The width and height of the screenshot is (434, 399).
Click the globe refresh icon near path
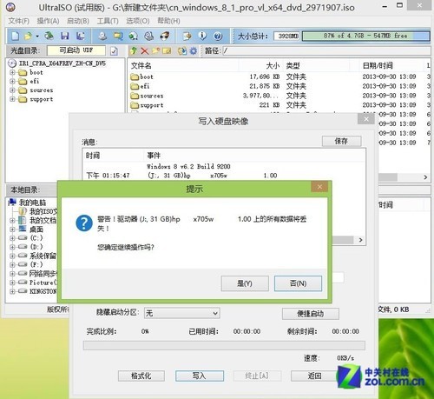[x=182, y=51]
